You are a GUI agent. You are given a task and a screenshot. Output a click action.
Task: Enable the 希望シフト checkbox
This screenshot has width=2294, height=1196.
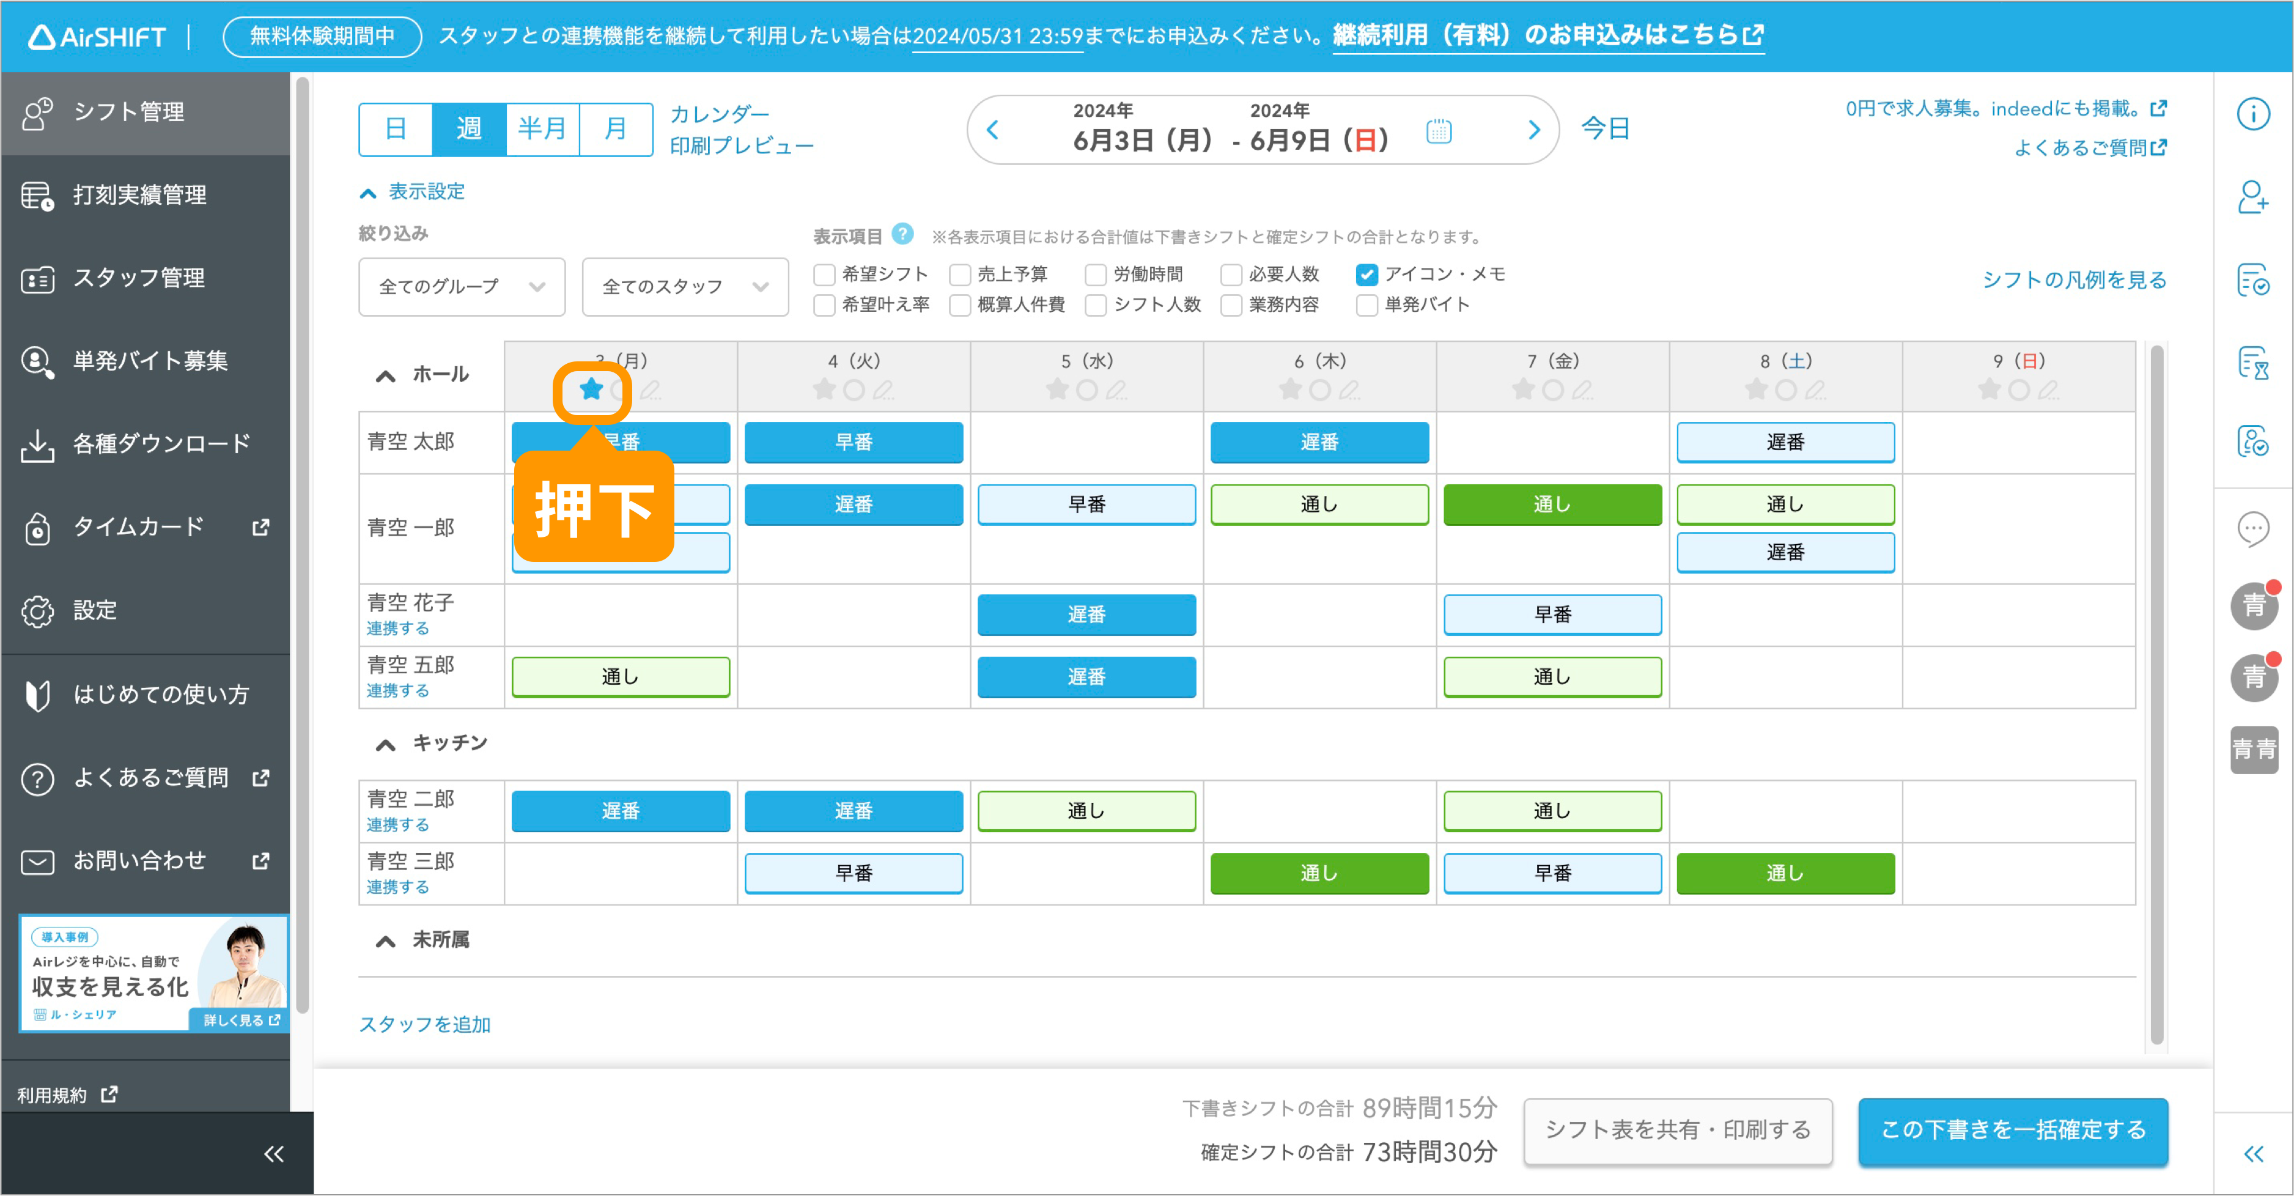pos(825,275)
